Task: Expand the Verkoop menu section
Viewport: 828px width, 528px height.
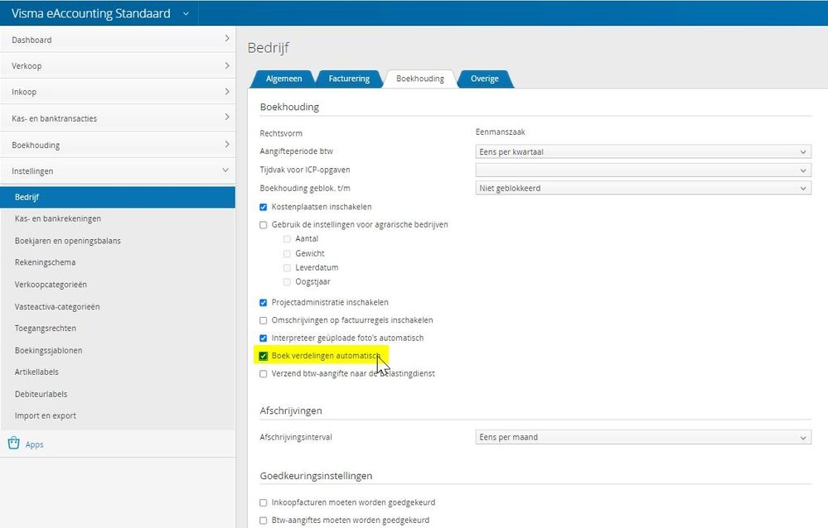Action: click(118, 65)
